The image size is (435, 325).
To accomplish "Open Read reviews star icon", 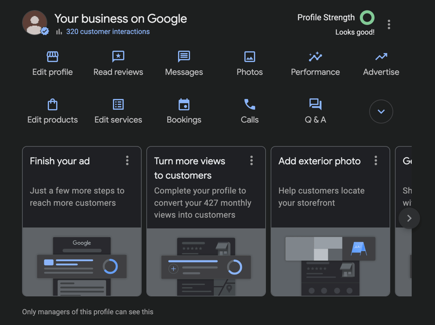I will (118, 57).
